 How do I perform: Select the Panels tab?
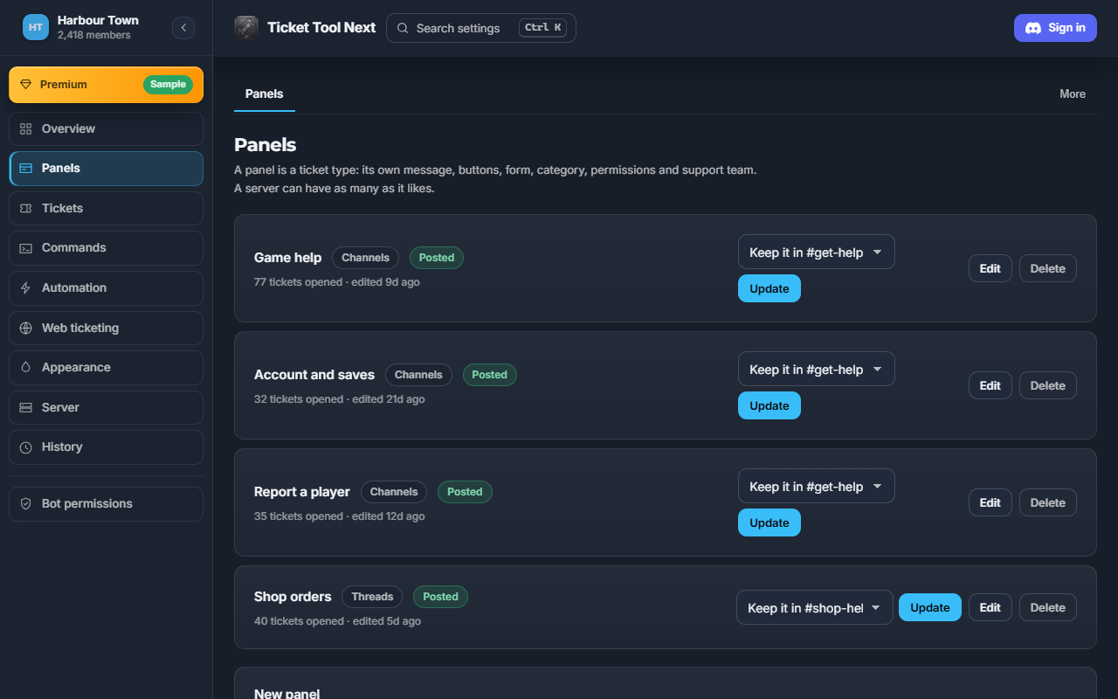[x=265, y=94]
